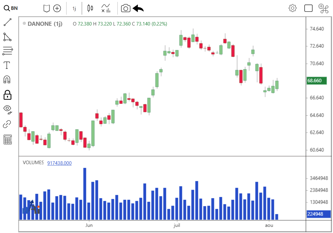Select the horizontal lines Fibonacci tool

[7, 51]
